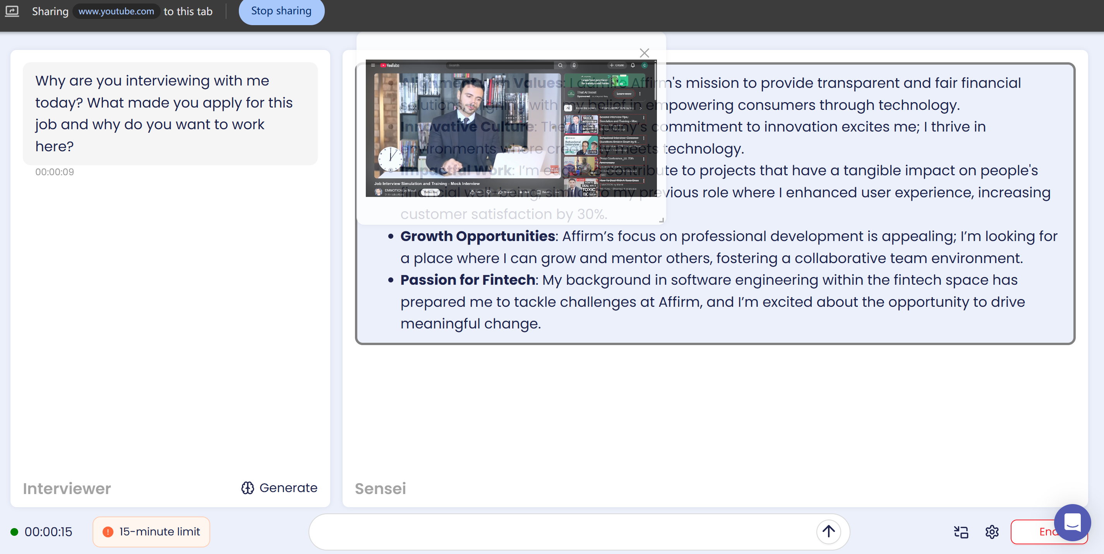Close the shared screen preview popup

644,53
